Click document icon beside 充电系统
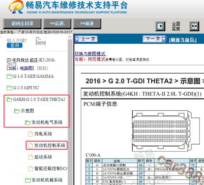Screen dimensions: 204x185 pos(31,134)
